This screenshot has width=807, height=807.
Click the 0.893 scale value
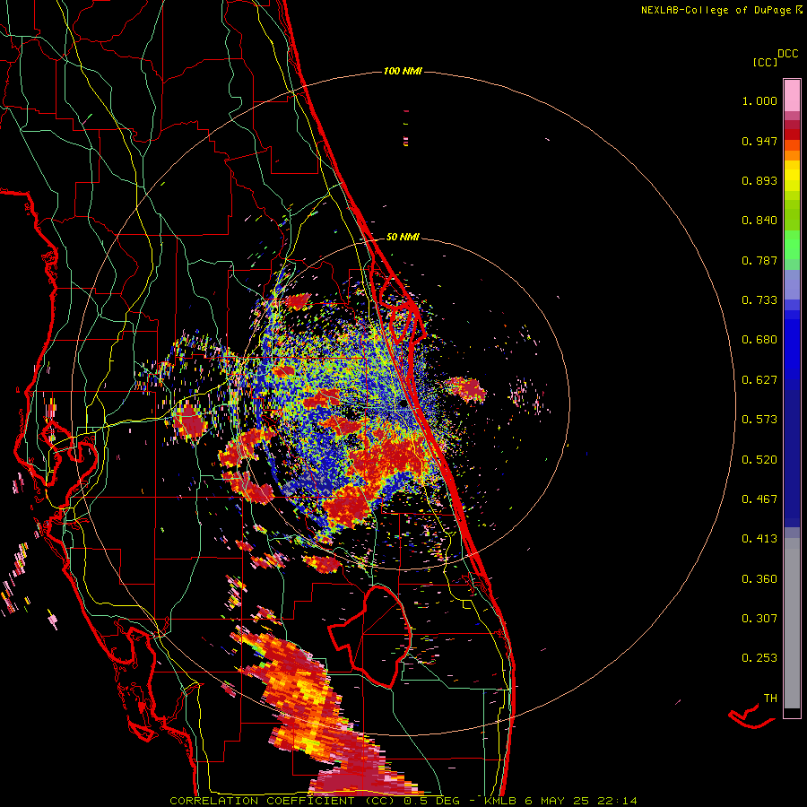(x=759, y=180)
